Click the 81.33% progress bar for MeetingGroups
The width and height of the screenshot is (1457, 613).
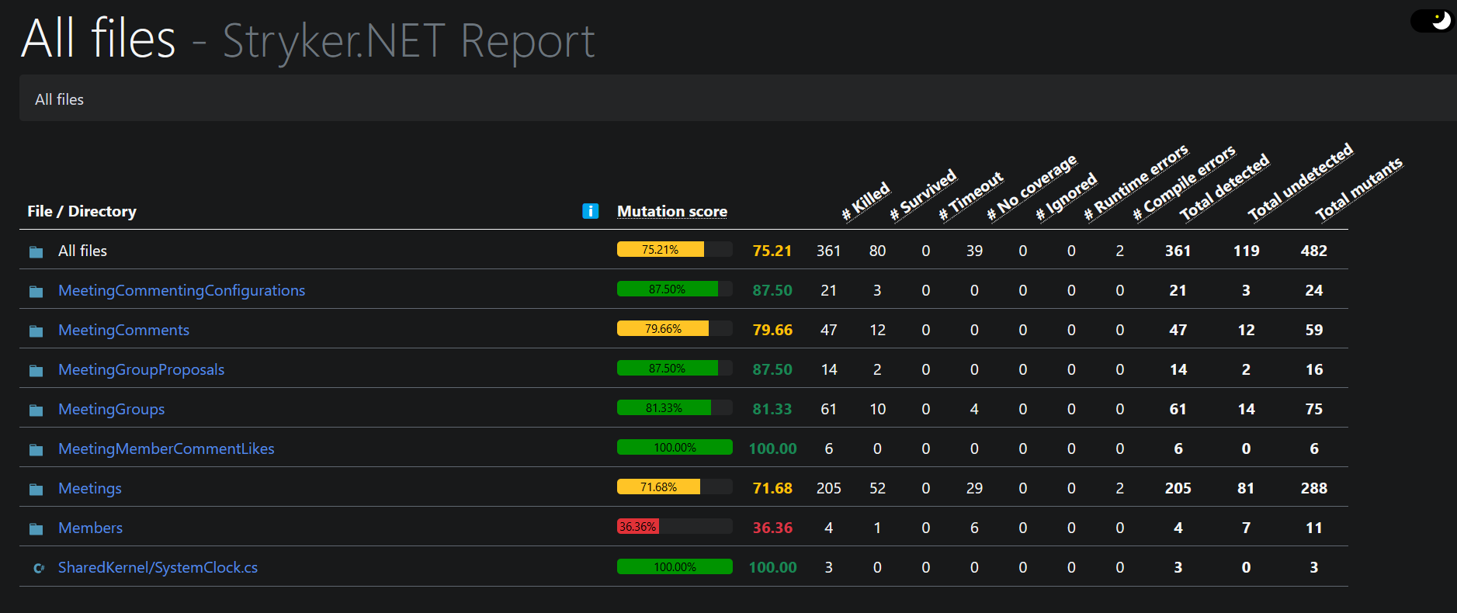pos(675,408)
